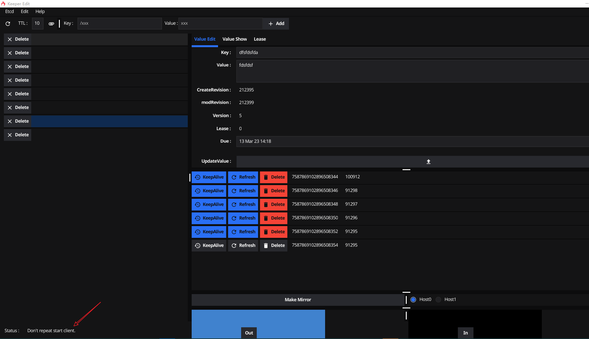This screenshot has height=339, width=589.
Task: Click KeepAlive for lease ending 508350
Action: (x=209, y=218)
